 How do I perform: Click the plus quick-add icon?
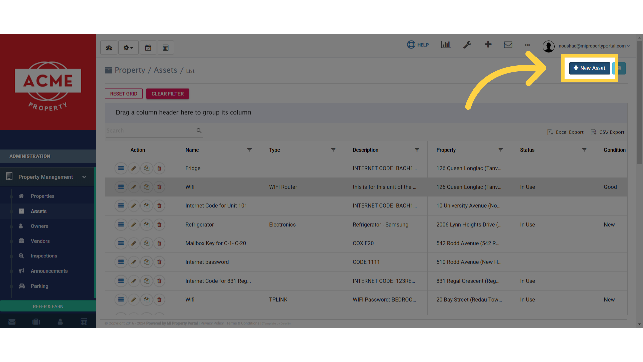click(x=488, y=45)
